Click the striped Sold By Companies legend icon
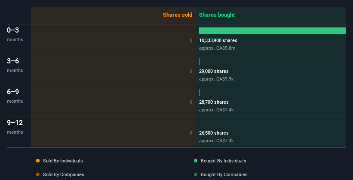This screenshot has height=180, width=353. pyautogui.click(x=38, y=174)
